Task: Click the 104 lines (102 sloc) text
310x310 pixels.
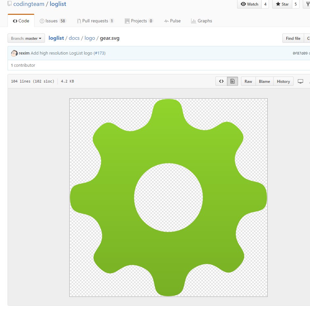Action: pyautogui.click(x=33, y=81)
